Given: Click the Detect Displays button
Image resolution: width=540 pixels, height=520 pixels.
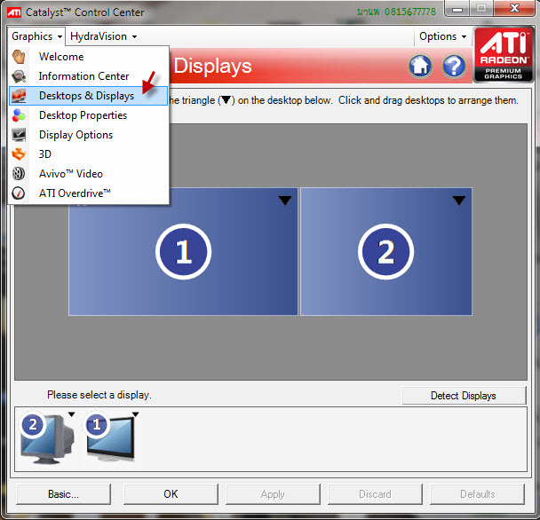Looking at the screenshot, I should pos(464,396).
